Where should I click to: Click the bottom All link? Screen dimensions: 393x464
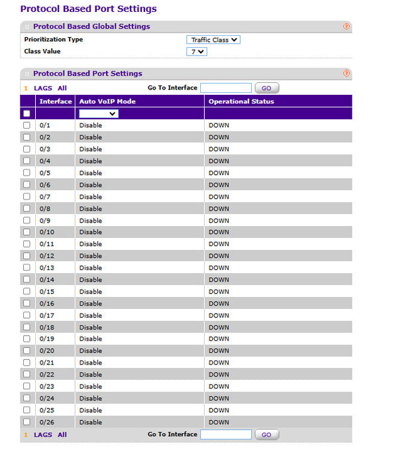62,435
